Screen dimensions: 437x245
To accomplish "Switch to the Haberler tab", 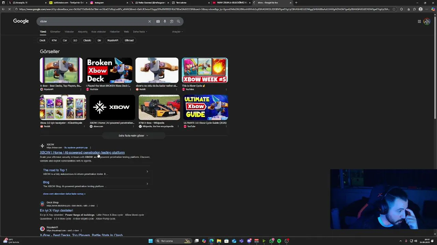I will pos(115,32).
